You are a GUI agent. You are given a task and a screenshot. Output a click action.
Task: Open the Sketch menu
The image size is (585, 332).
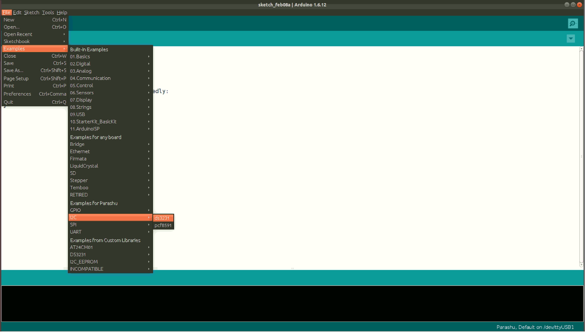31,12
